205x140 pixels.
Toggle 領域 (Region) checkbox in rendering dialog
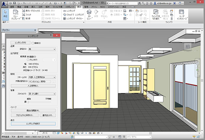pos(33,43)
